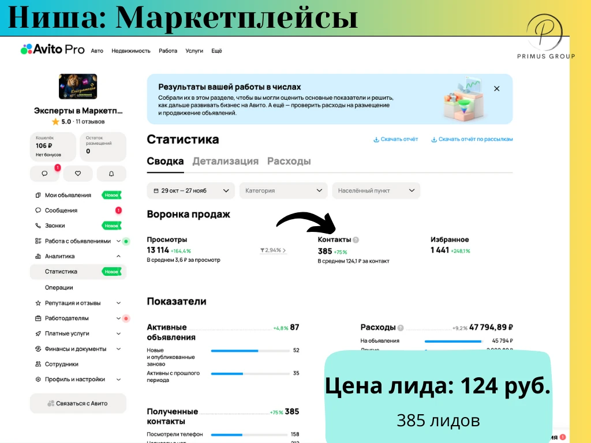Screen dimensions: 591x443
Task: Open favorites heart button
Action: tap(78, 174)
